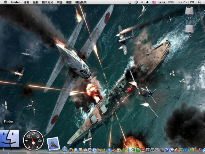205x154 pixels.
Task: Open the Time Machine status menu
Action: pyautogui.click(x=136, y=2)
